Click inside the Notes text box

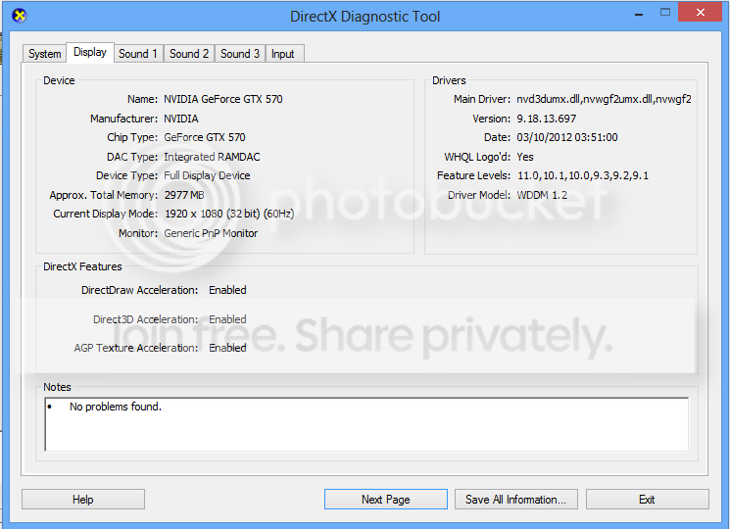click(366, 424)
